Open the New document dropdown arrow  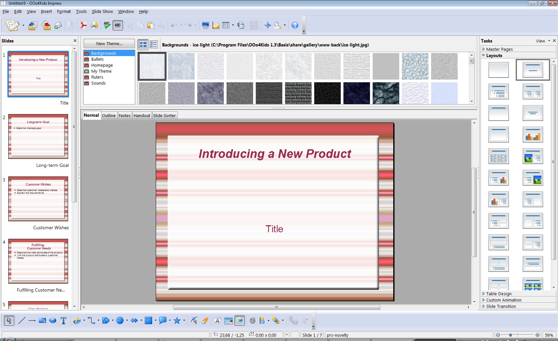(x=23, y=25)
